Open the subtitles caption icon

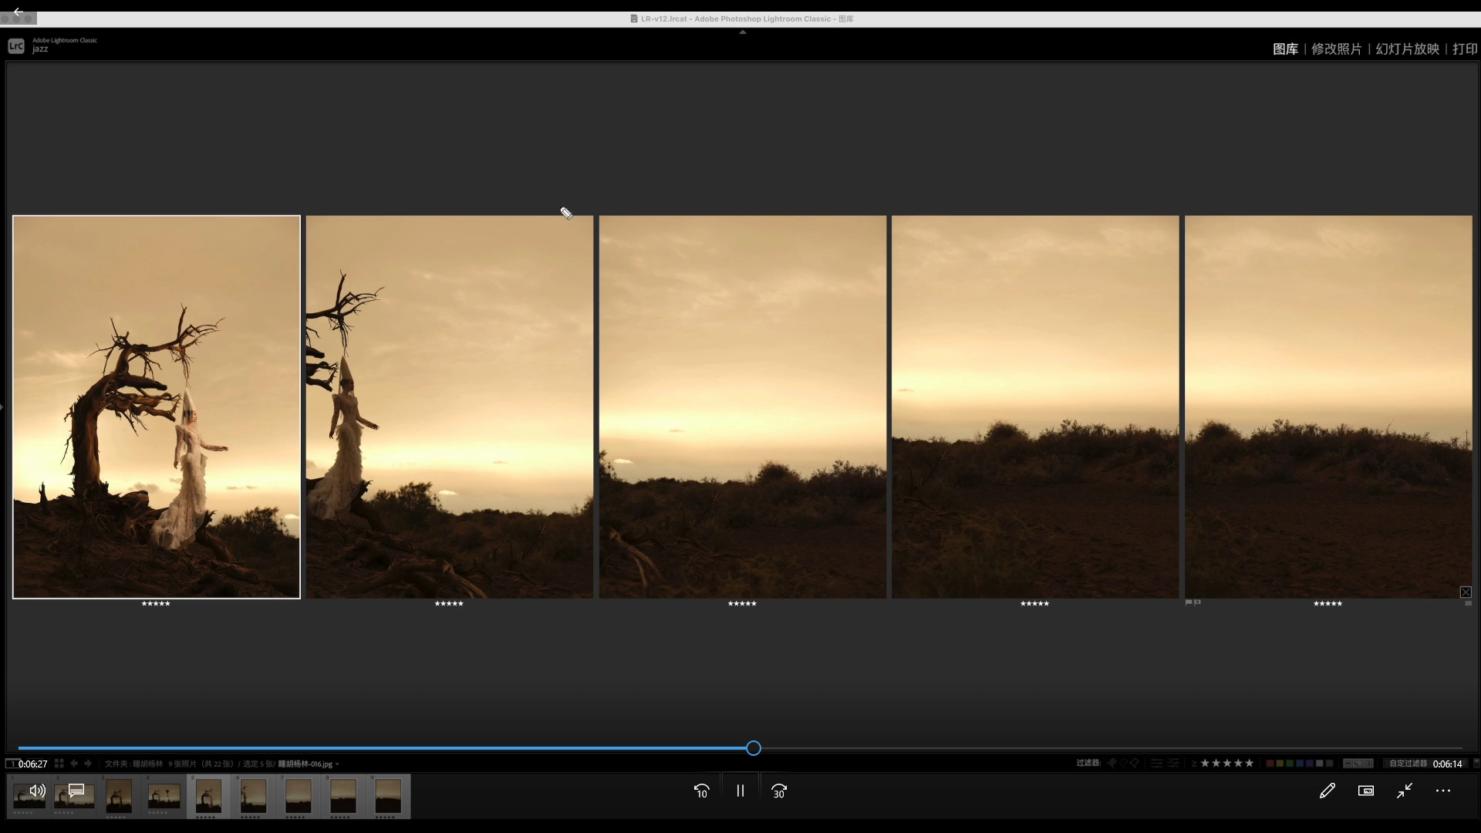click(76, 791)
